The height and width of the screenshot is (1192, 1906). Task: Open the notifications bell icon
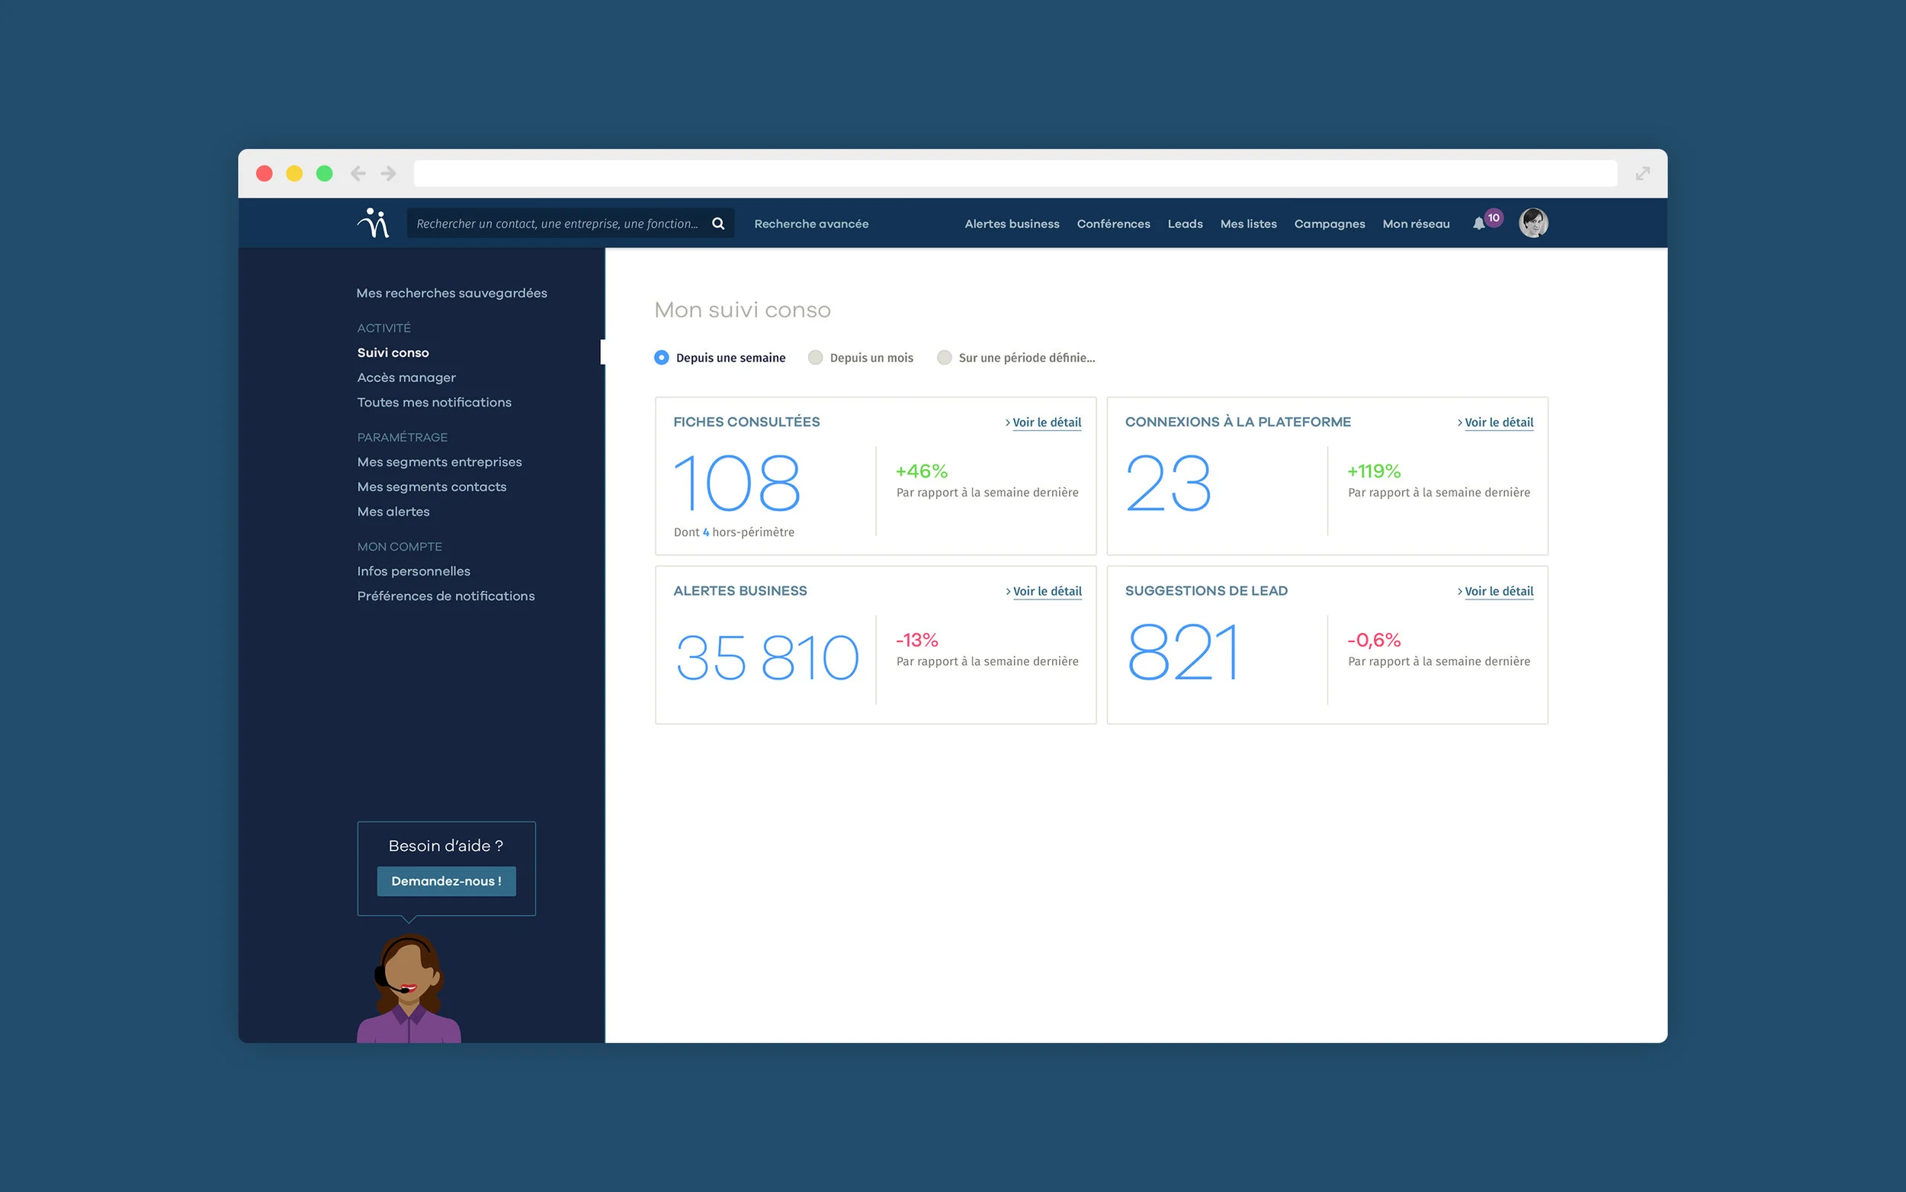pyautogui.click(x=1478, y=224)
